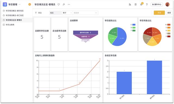Viewport: 174px width, 104px height.
Task: Click the yellow slice in 学员年龄占比 pie
Action: (x=152, y=42)
